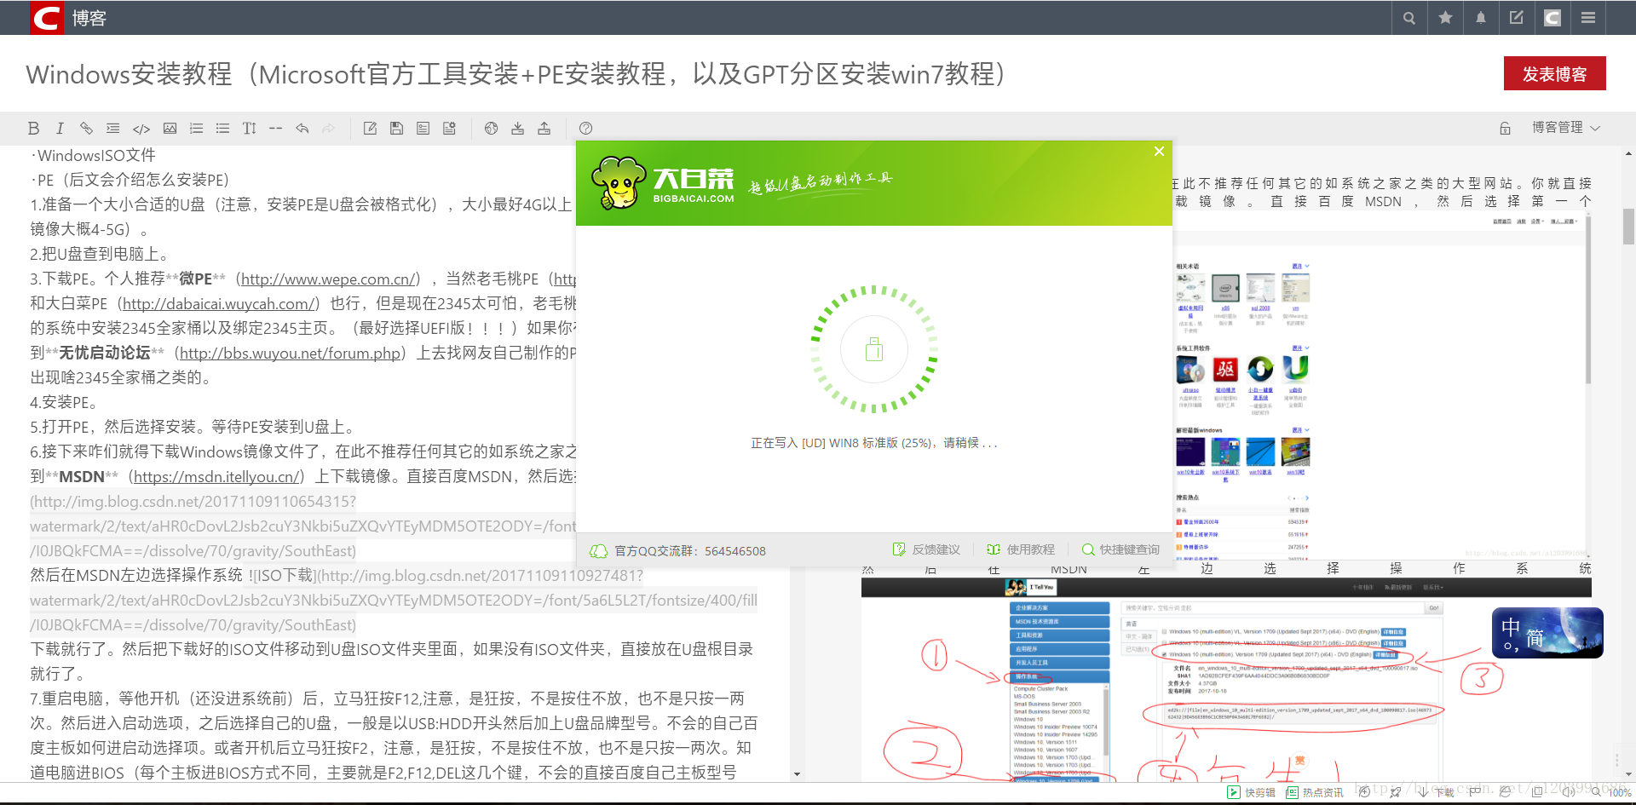Insert a hyperlink with link icon
The height and width of the screenshot is (805, 1636).
(86, 129)
